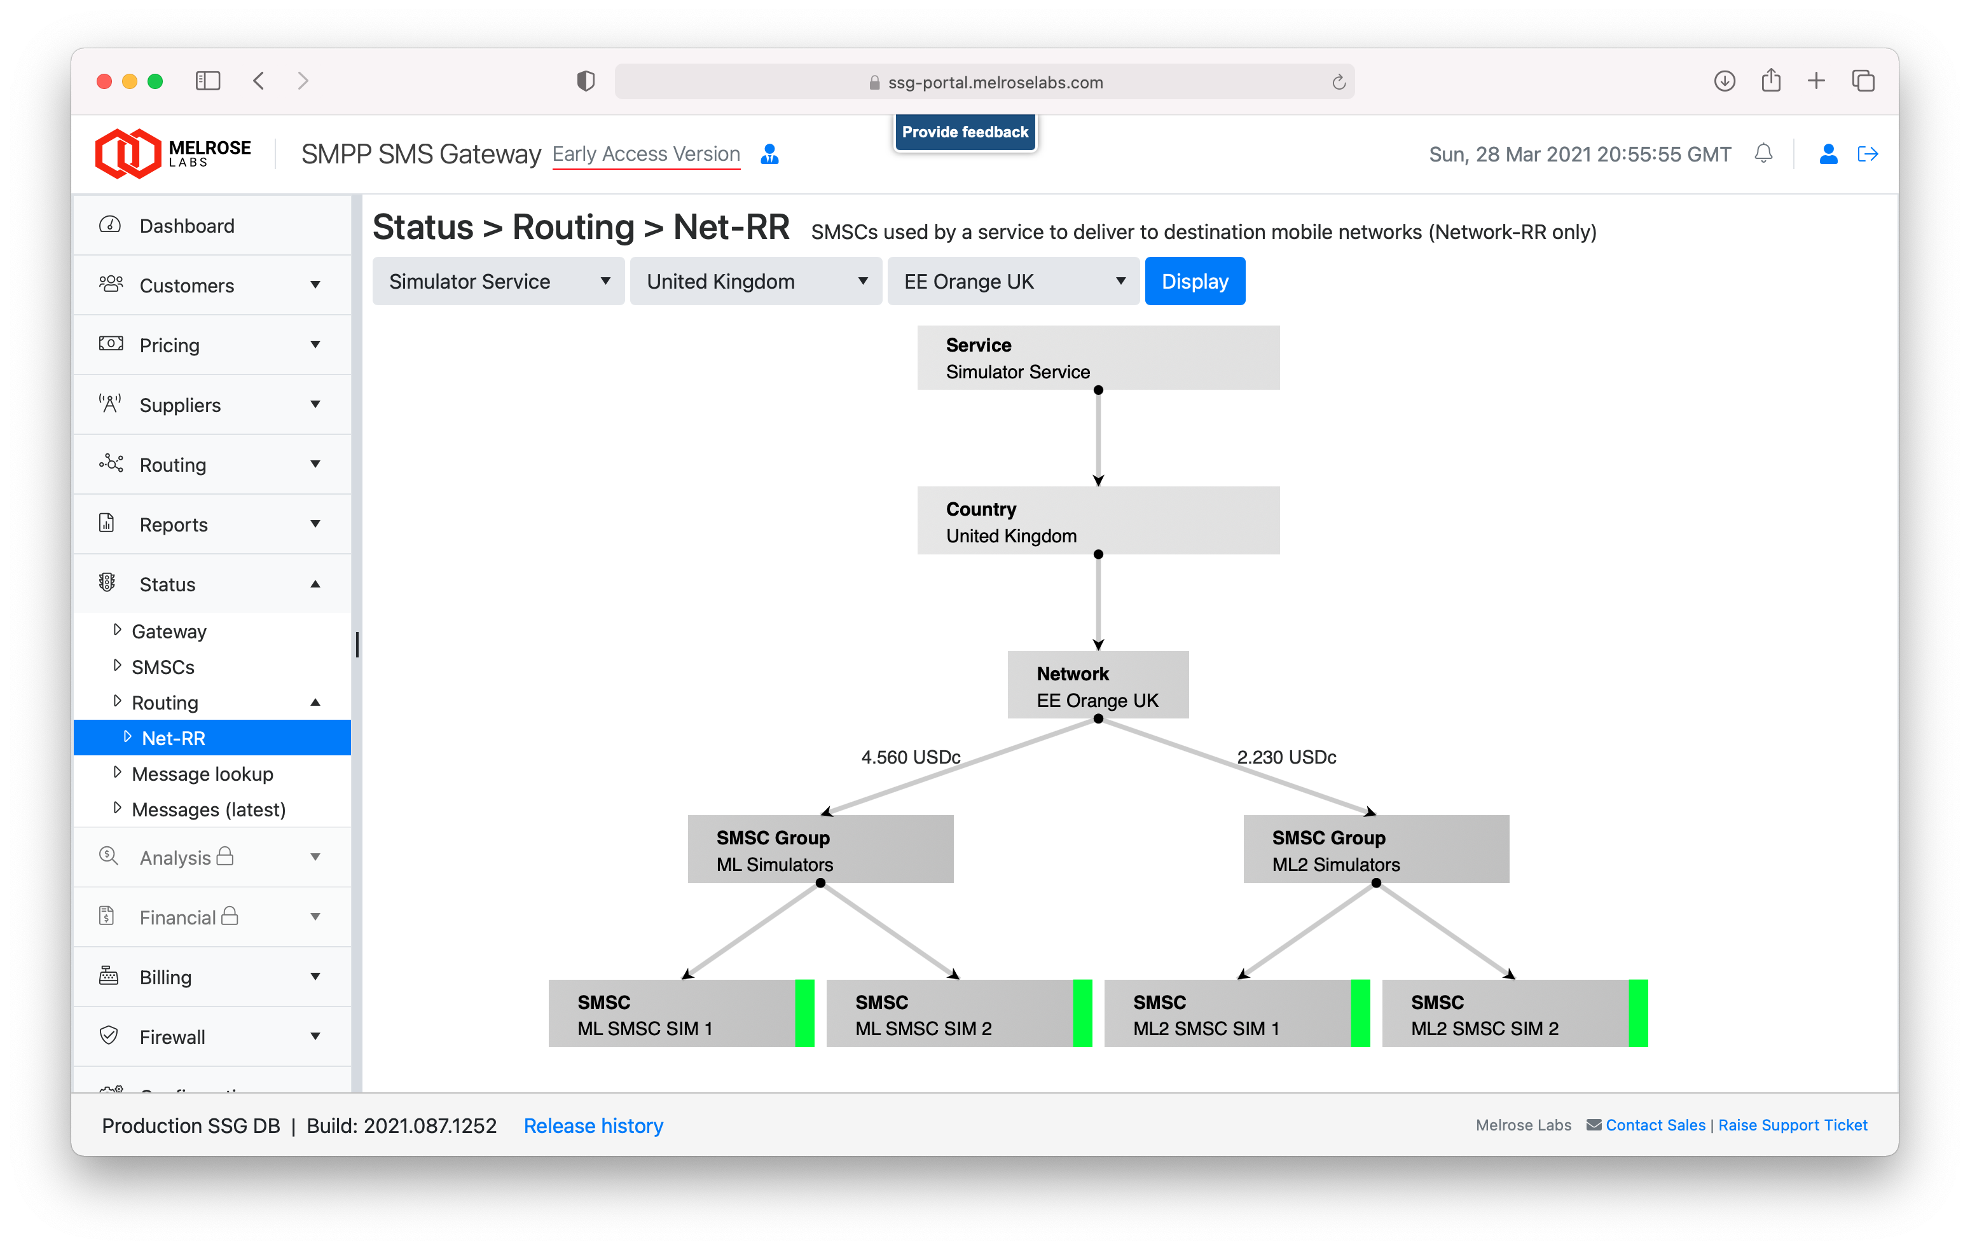Viewport: 1970px width, 1250px height.
Task: Open the EE Orange UK network dropdown
Action: point(1013,282)
